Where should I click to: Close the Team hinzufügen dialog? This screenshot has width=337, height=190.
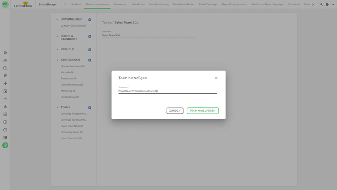click(216, 78)
